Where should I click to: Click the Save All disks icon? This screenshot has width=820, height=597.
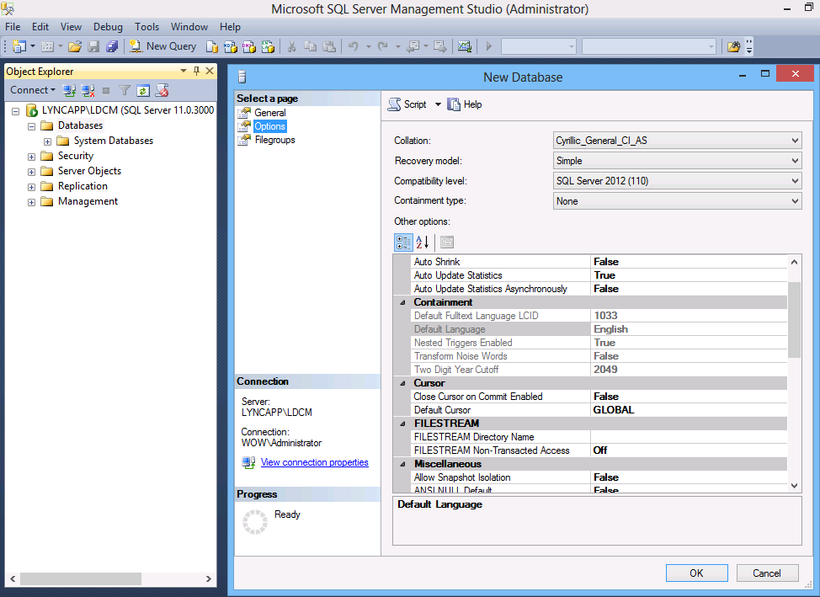click(112, 46)
